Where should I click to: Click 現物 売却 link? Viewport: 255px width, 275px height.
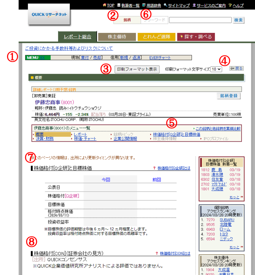tap(97, 57)
